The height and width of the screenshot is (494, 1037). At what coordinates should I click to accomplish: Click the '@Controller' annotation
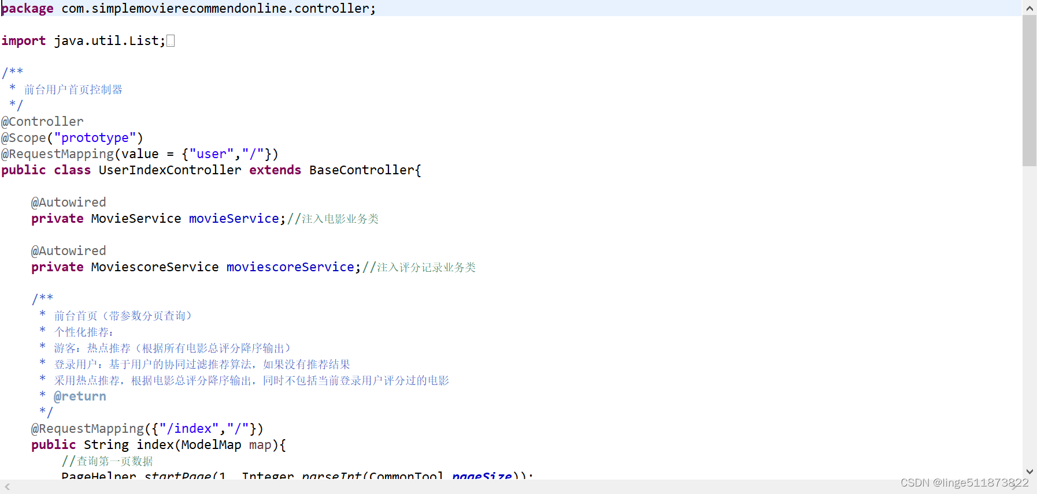click(42, 122)
